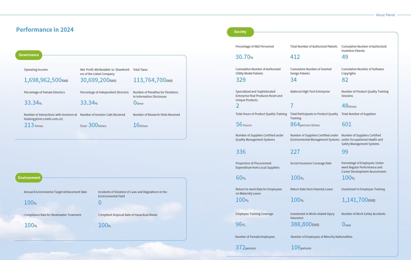Click the Compliant Disposal Rate of Hazardous Waste label

[x=128, y=215]
